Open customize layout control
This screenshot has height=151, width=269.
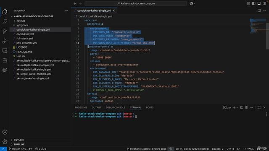pyautogui.click(x=248, y=3)
